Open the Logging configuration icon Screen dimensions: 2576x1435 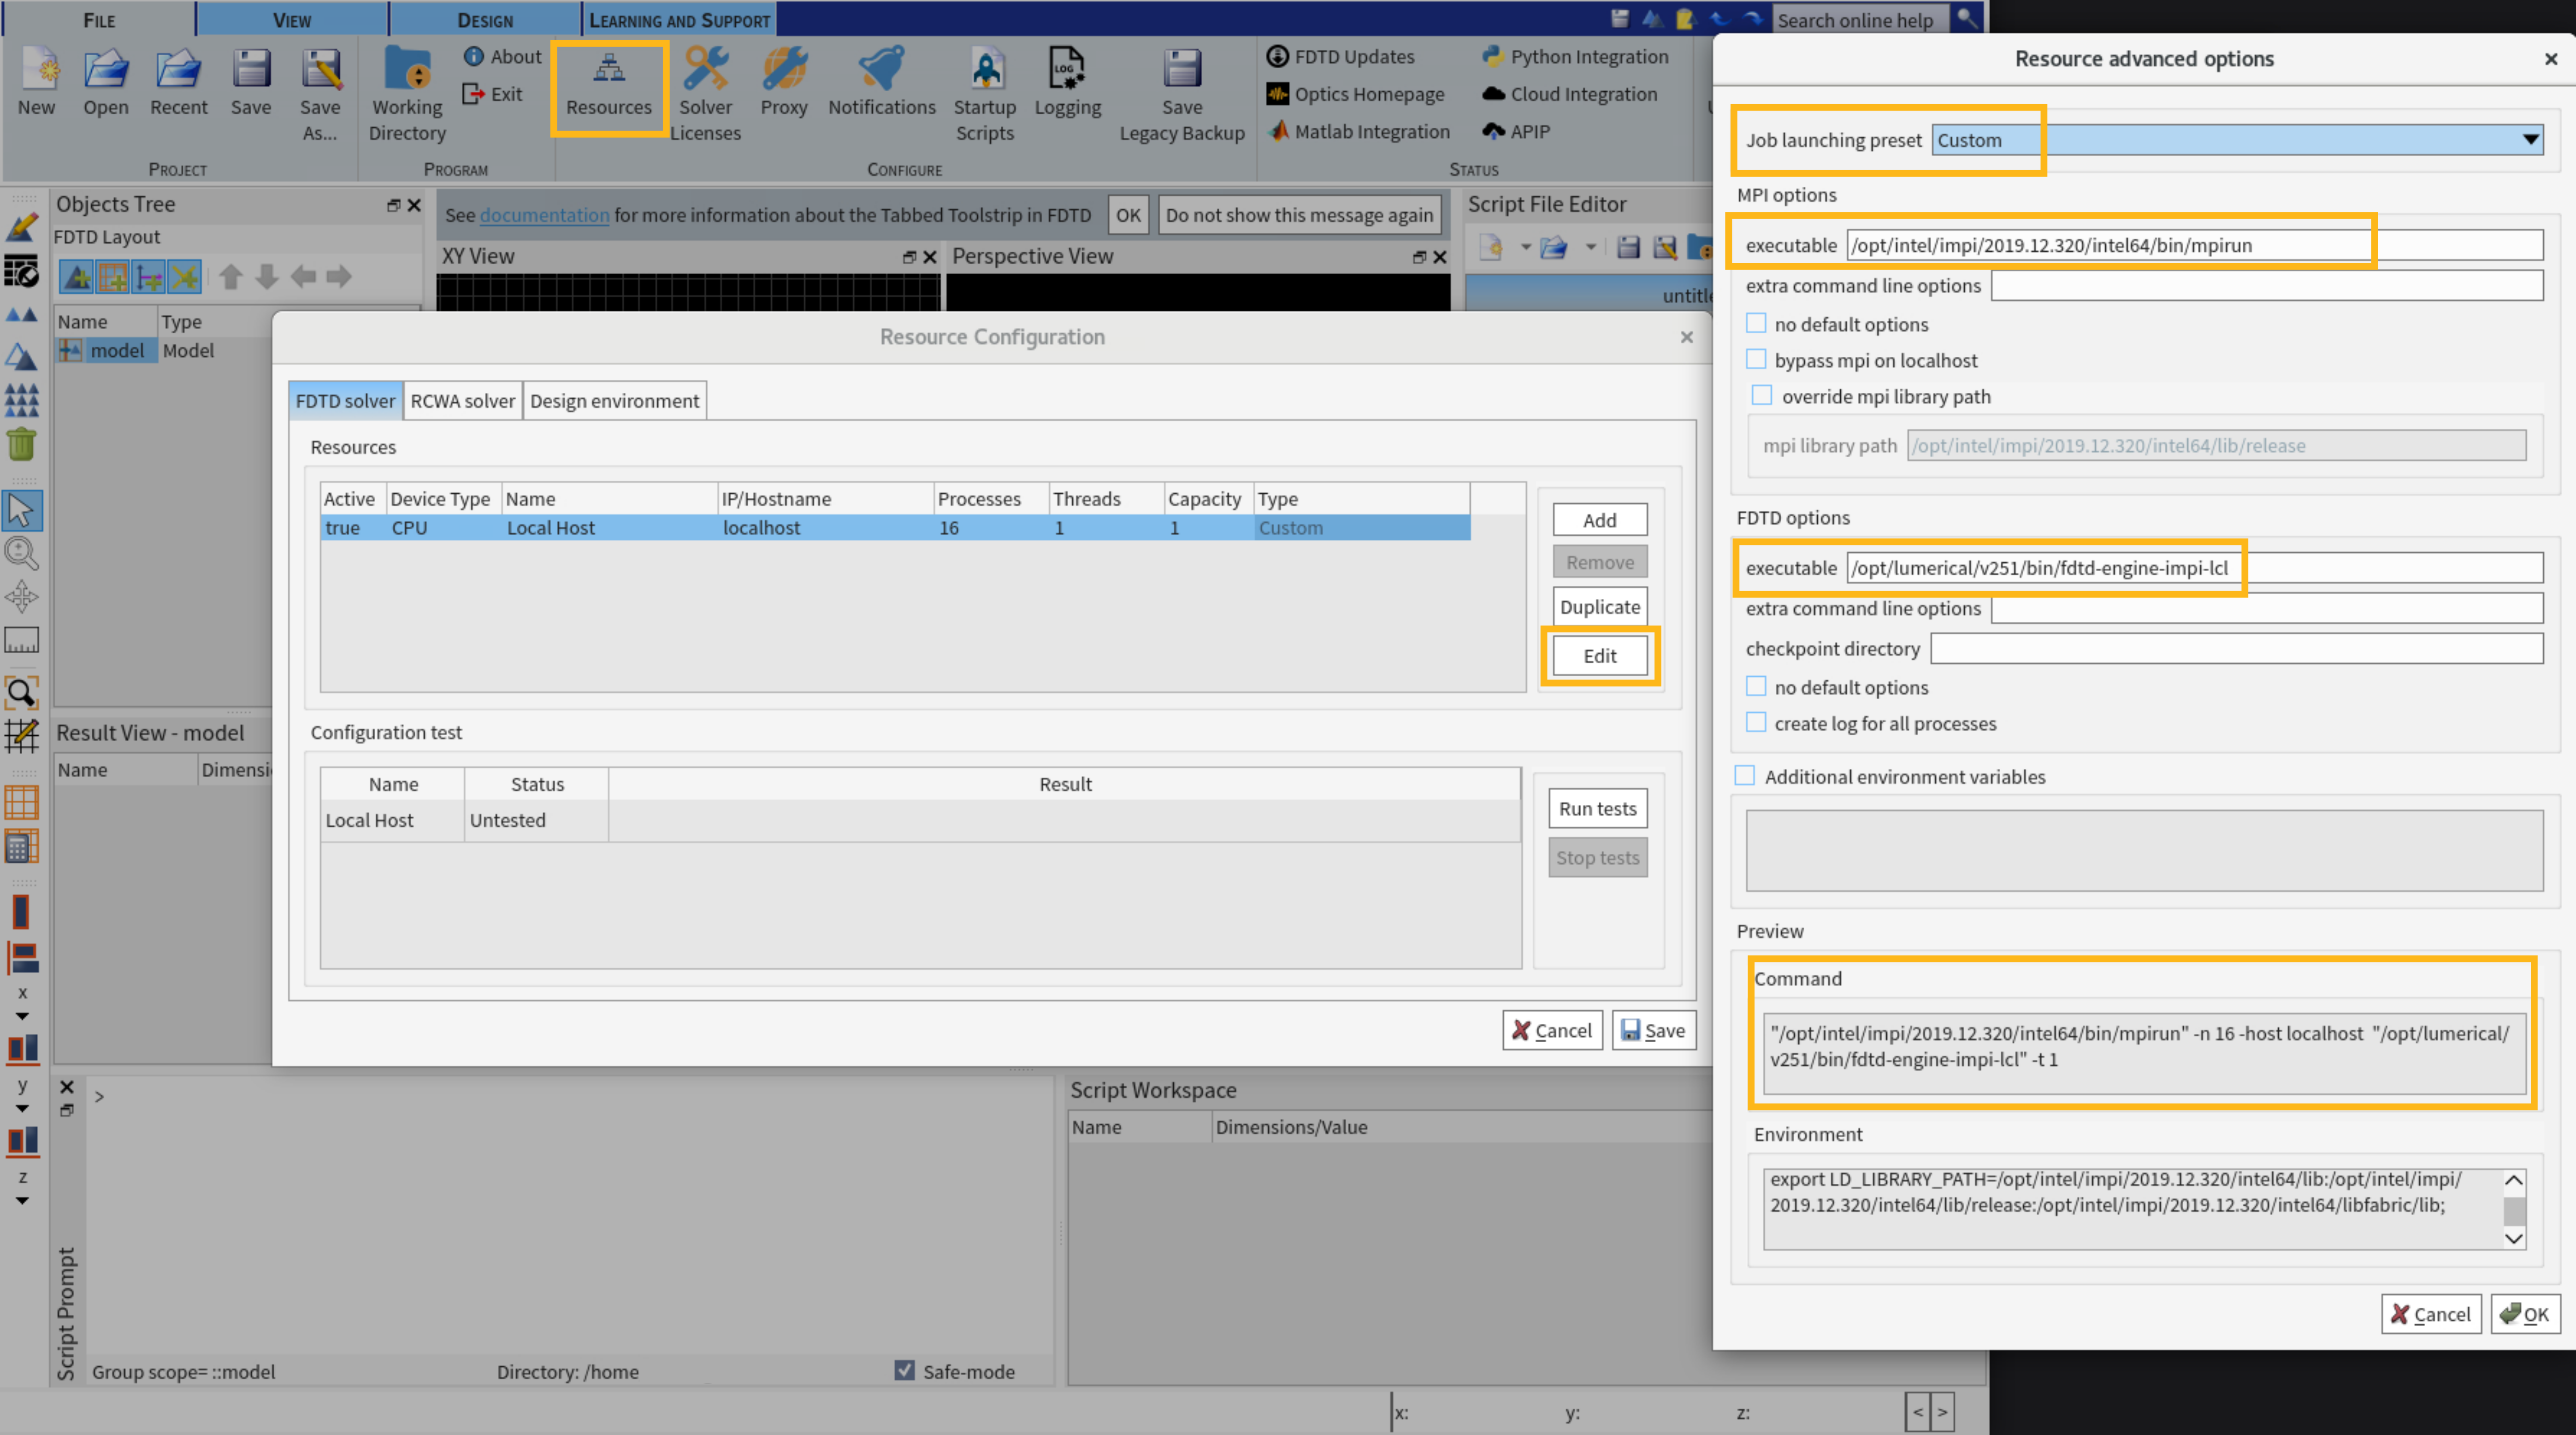(1067, 81)
